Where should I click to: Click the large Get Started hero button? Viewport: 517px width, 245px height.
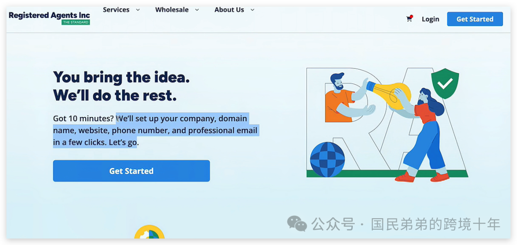click(x=131, y=171)
